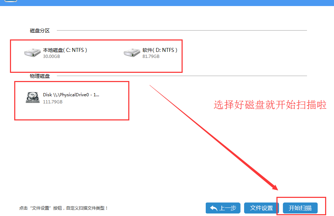This screenshot has width=334, height=216.
Task: Start scanning with the 开始扫描 button
Action: click(x=300, y=208)
